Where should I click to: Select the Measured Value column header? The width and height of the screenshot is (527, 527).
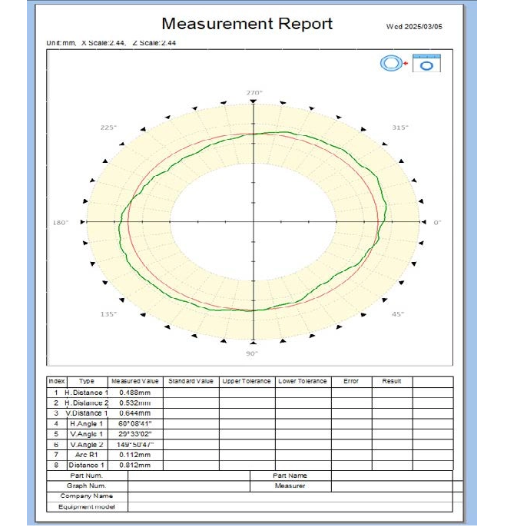click(x=134, y=381)
